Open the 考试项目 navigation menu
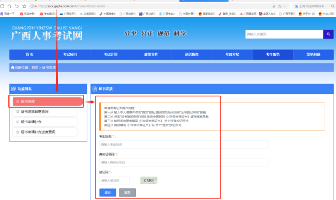Viewport: 336px width, 200px height. [70, 55]
